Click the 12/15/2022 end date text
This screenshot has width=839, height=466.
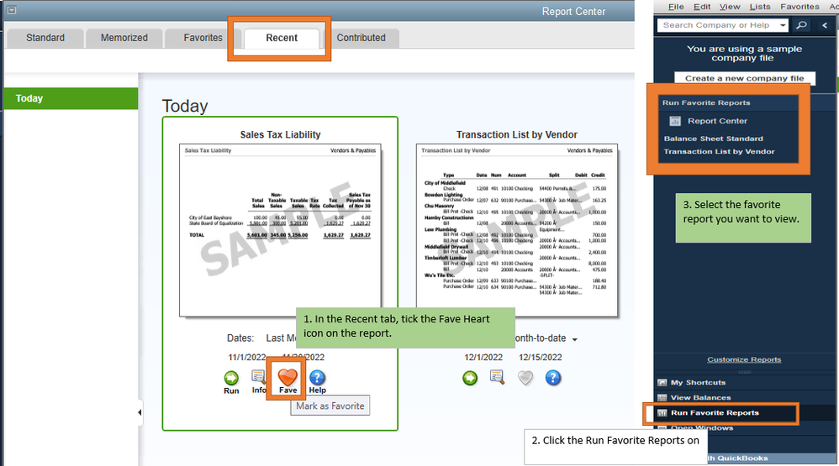pyautogui.click(x=540, y=357)
